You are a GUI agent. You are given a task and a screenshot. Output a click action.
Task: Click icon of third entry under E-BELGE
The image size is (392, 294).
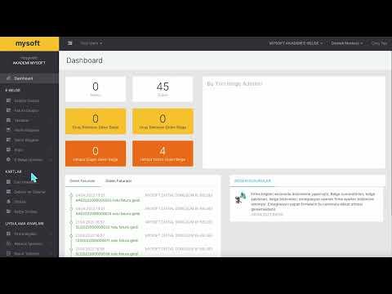pyautogui.click(x=9, y=120)
